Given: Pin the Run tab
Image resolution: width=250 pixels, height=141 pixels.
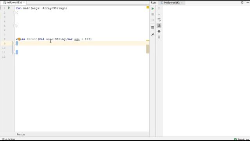Looking at the screenshot, I should coord(153,34).
